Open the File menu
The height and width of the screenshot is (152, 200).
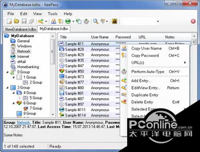pos(11,14)
